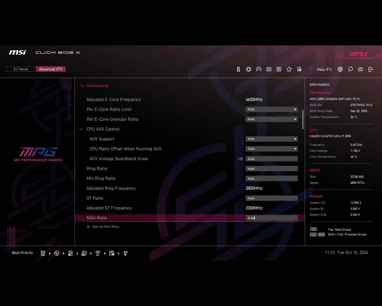Click the GT Ratio input field

pyautogui.click(x=272, y=198)
